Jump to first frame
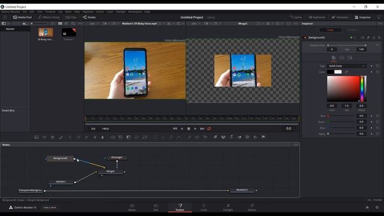The width and height of the screenshot is (384, 216). [175, 128]
